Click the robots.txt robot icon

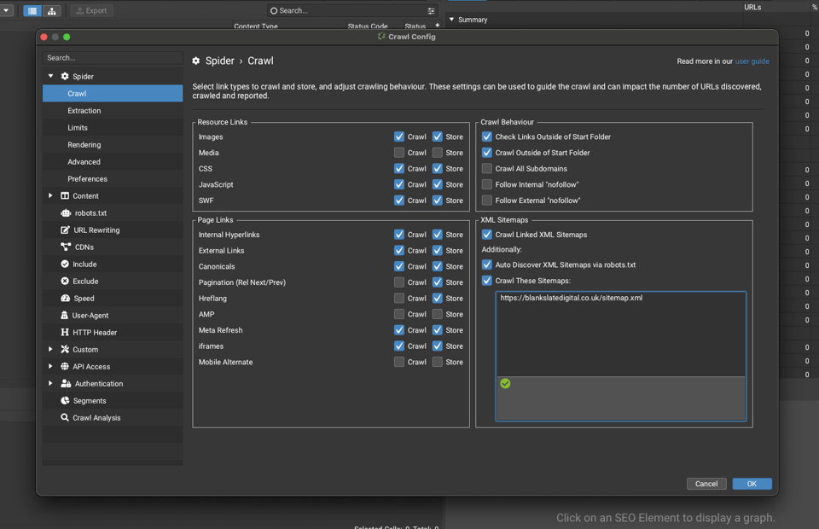pos(66,213)
